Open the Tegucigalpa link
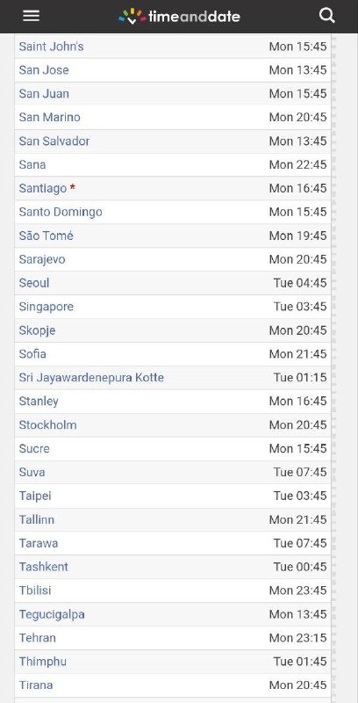Screen dimensions: 358x703 (52, 614)
